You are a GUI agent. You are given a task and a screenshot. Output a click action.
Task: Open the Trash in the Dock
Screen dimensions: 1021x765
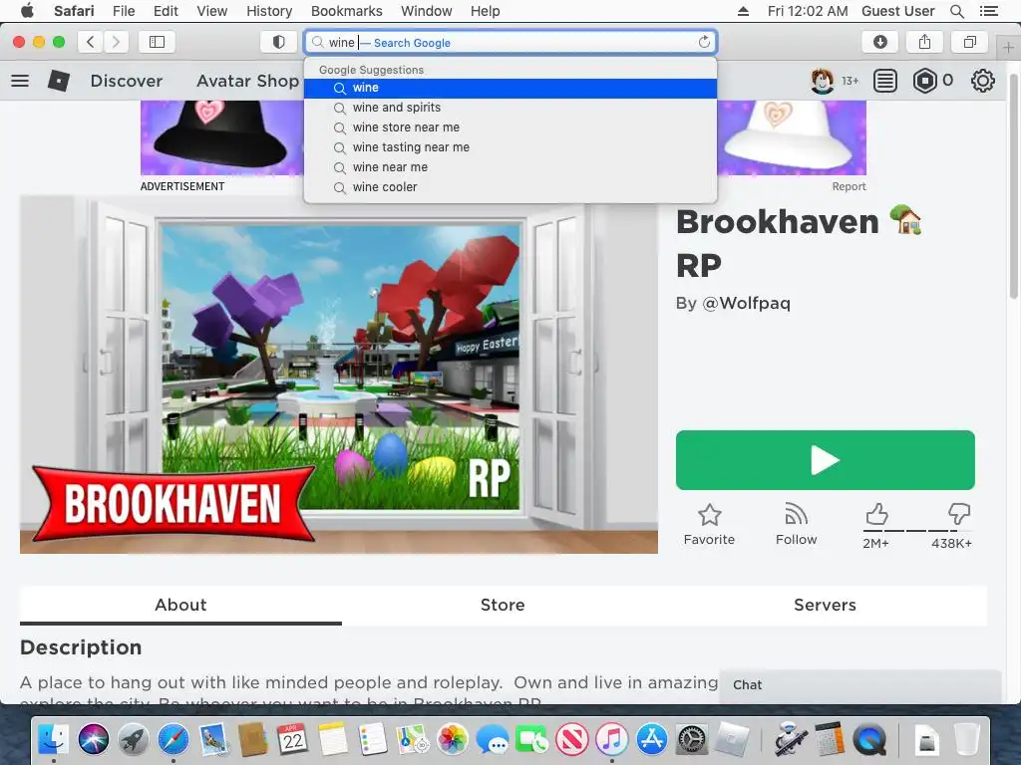click(x=967, y=739)
